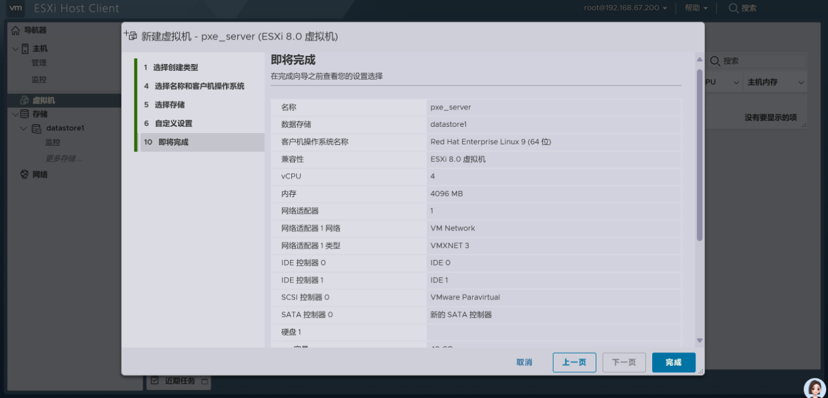
Task: Click the Recent tasks label
Action: pyautogui.click(x=180, y=380)
